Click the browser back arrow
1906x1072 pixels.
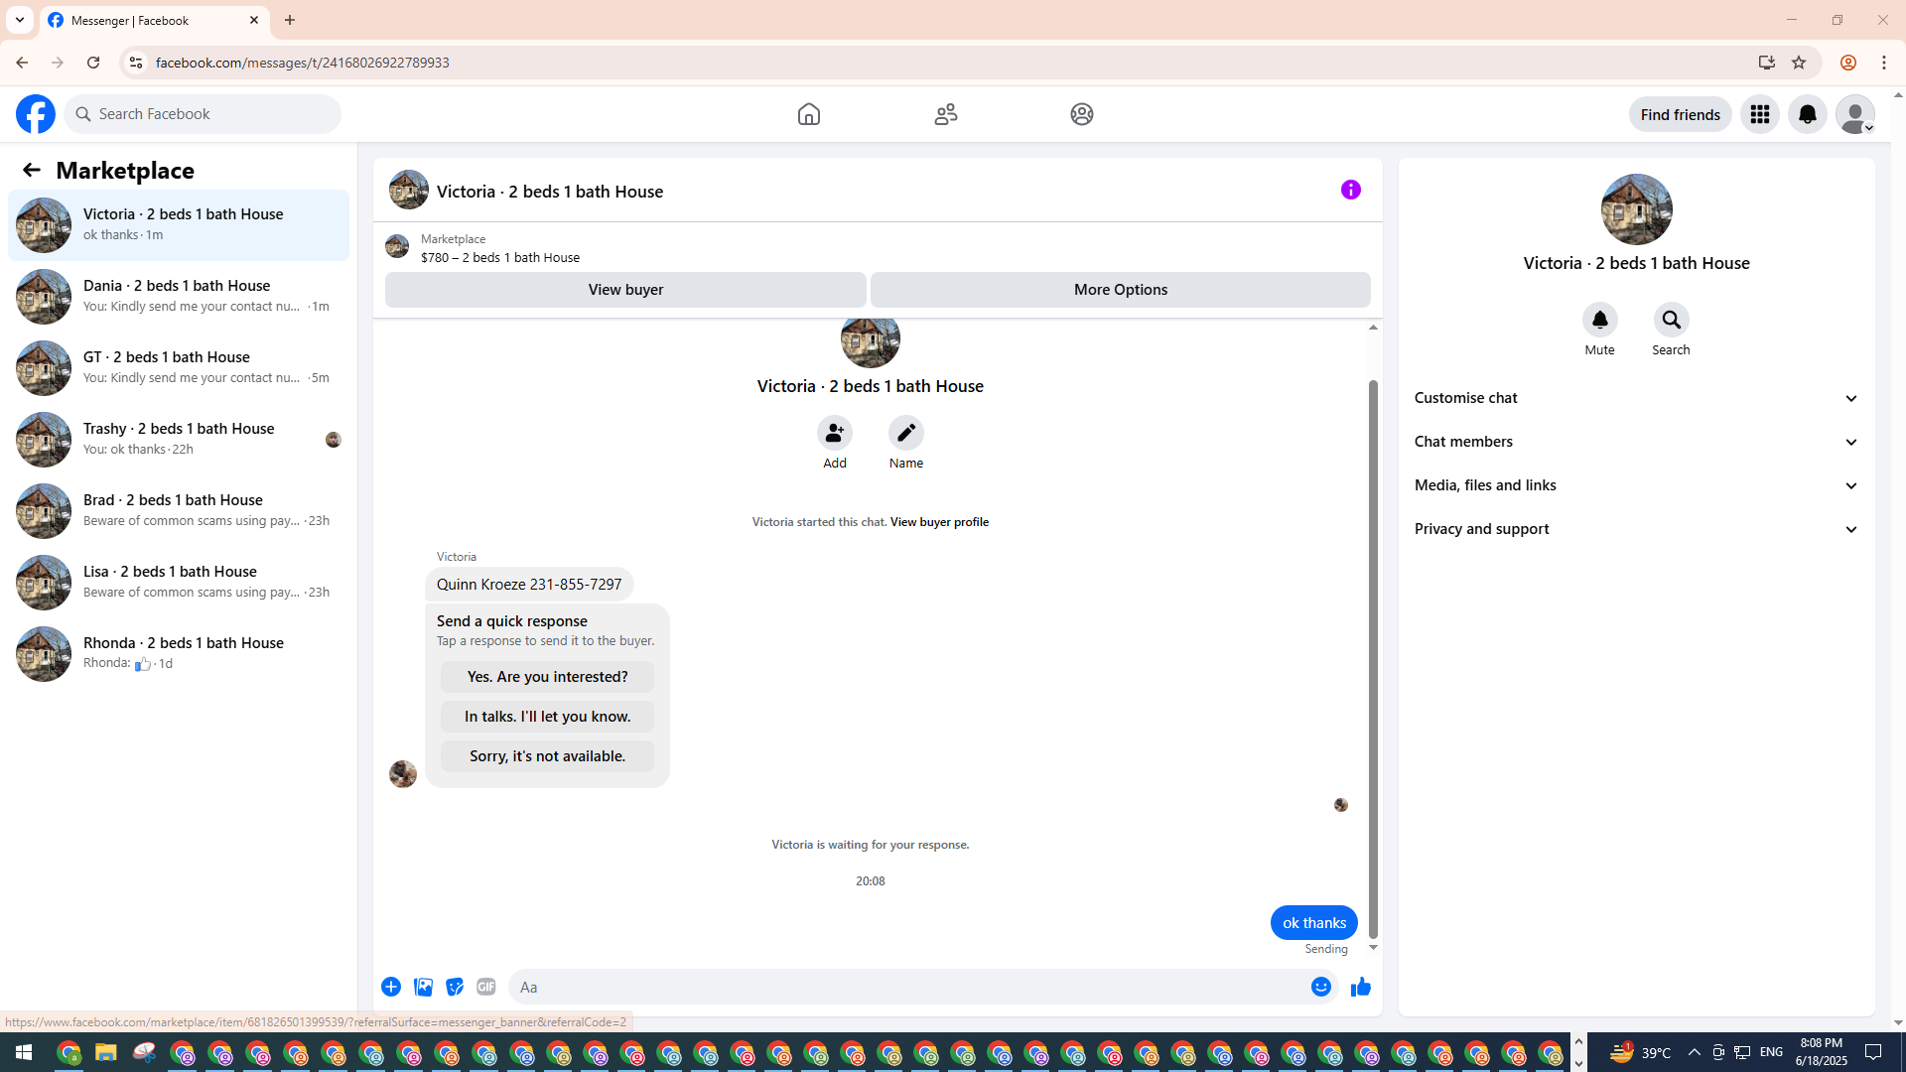[x=22, y=63]
